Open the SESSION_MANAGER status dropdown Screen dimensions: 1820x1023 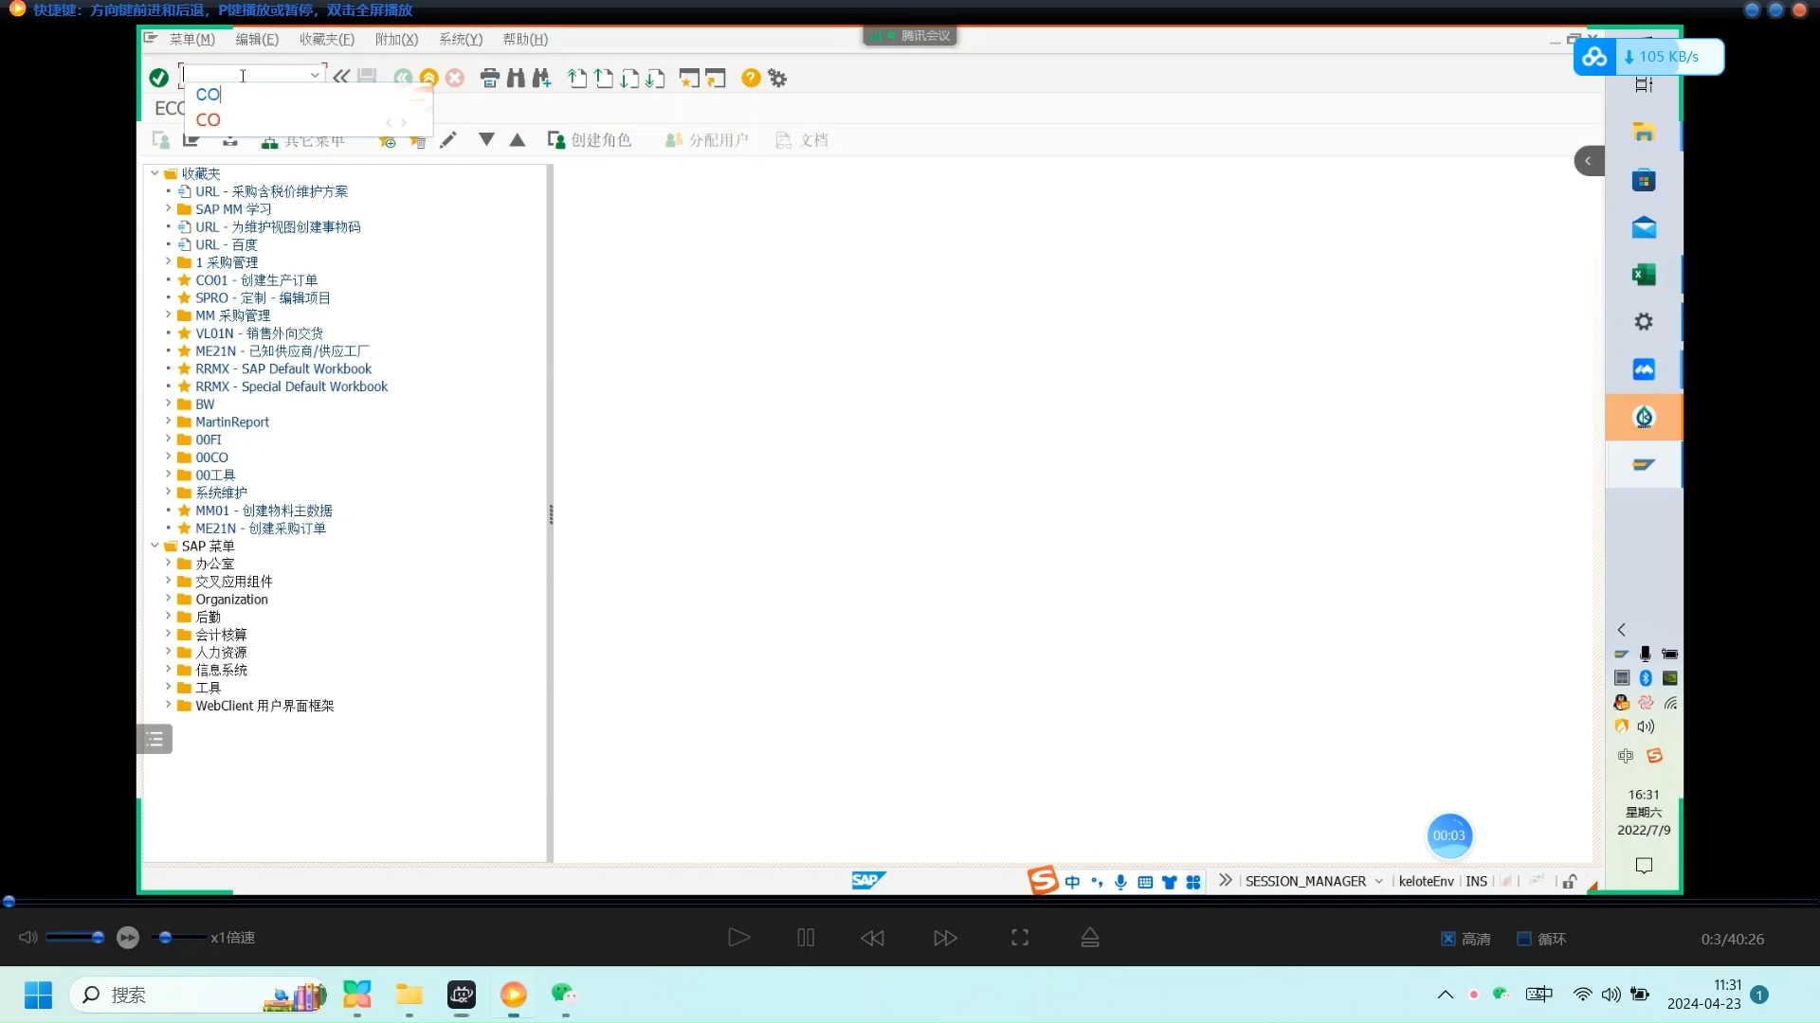(x=1378, y=881)
